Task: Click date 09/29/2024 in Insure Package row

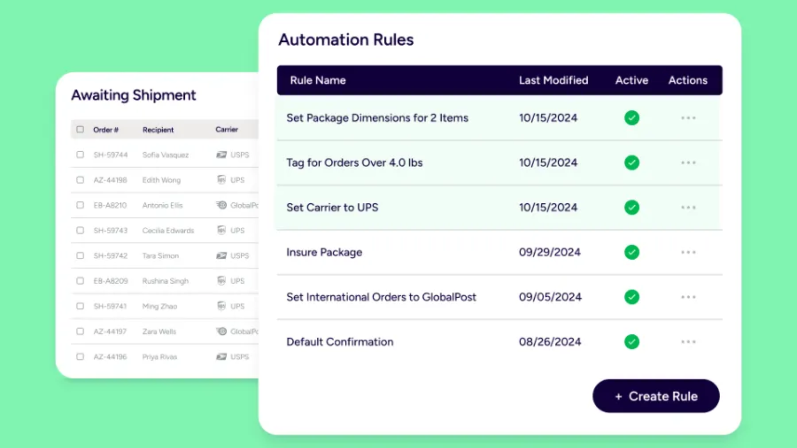Action: point(550,252)
